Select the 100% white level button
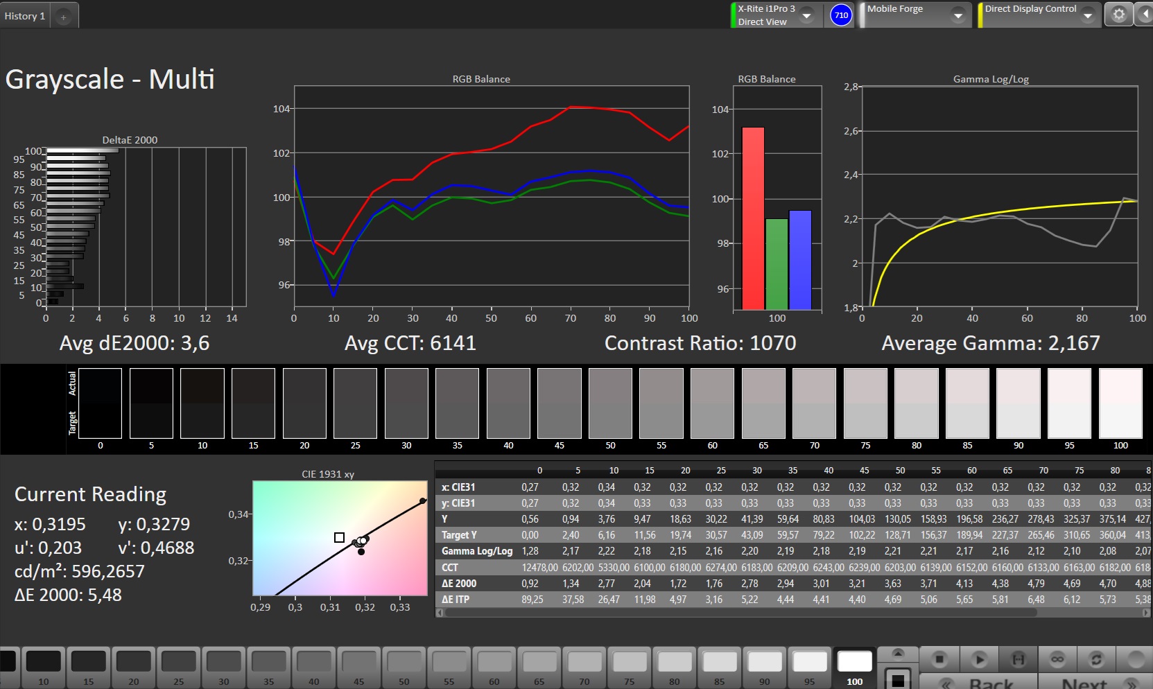Image resolution: width=1153 pixels, height=689 pixels. coord(855,668)
